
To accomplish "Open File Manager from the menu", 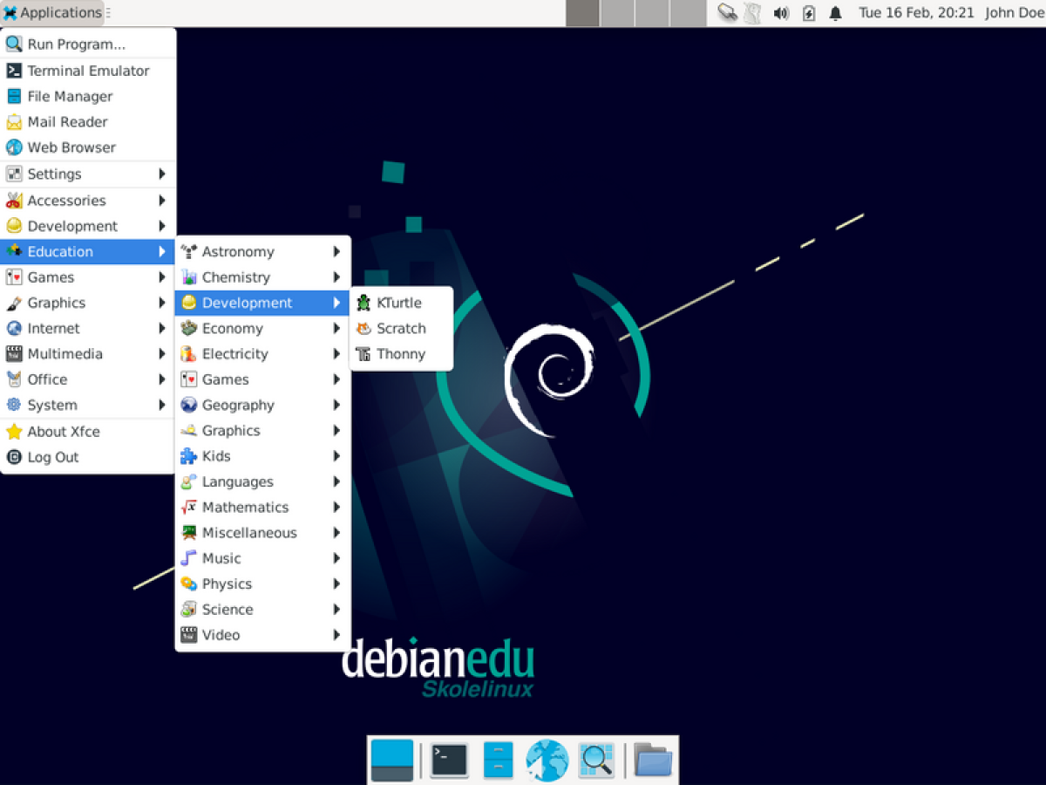I will pyautogui.click(x=88, y=97).
